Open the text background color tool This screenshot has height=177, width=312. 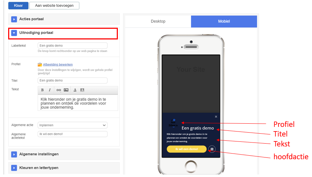[82, 90]
